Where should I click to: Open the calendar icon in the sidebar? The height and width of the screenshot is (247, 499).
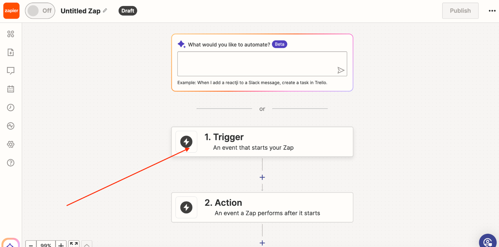click(11, 89)
